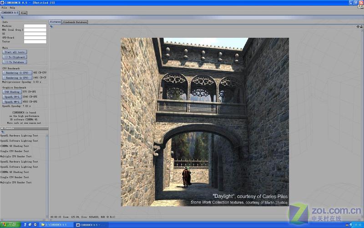Viewport: 364px width, 228px height.
Task: Run the OpenGL HW-L test
Action: coord(12,102)
